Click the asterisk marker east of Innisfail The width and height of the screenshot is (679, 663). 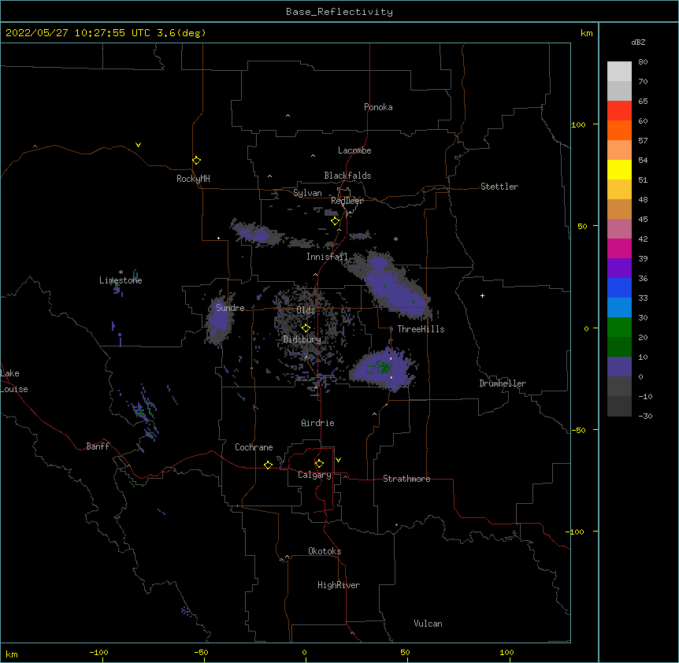tap(395, 239)
